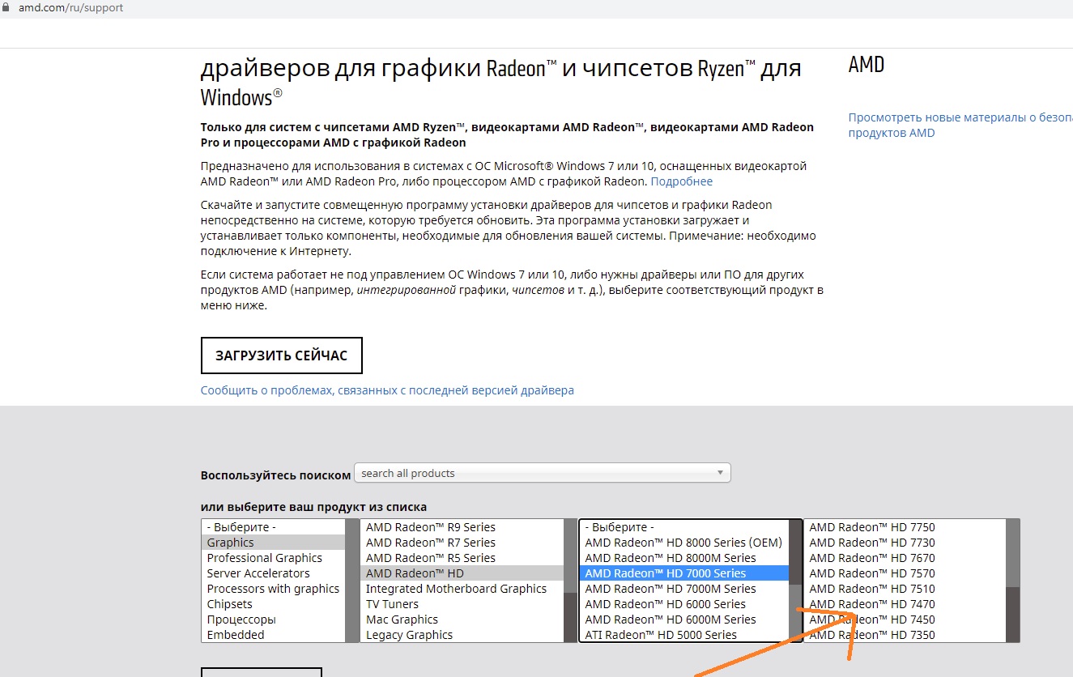Select Graphics in the category list
1073x677 pixels.
[273, 543]
